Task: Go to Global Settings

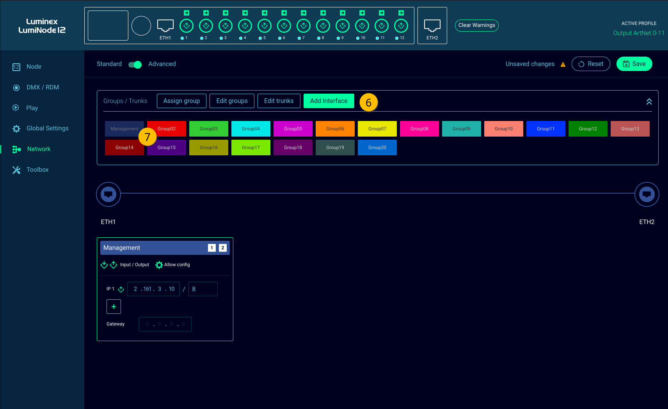Action: pos(47,128)
